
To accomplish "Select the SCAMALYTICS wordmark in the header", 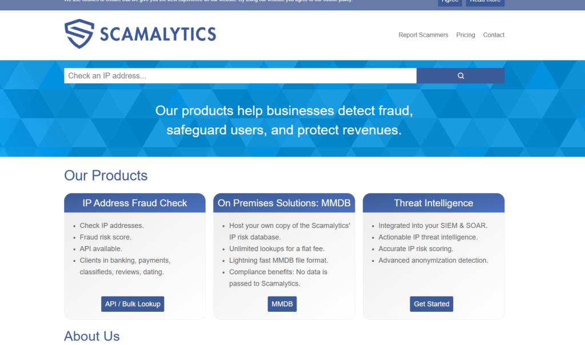I will [159, 34].
